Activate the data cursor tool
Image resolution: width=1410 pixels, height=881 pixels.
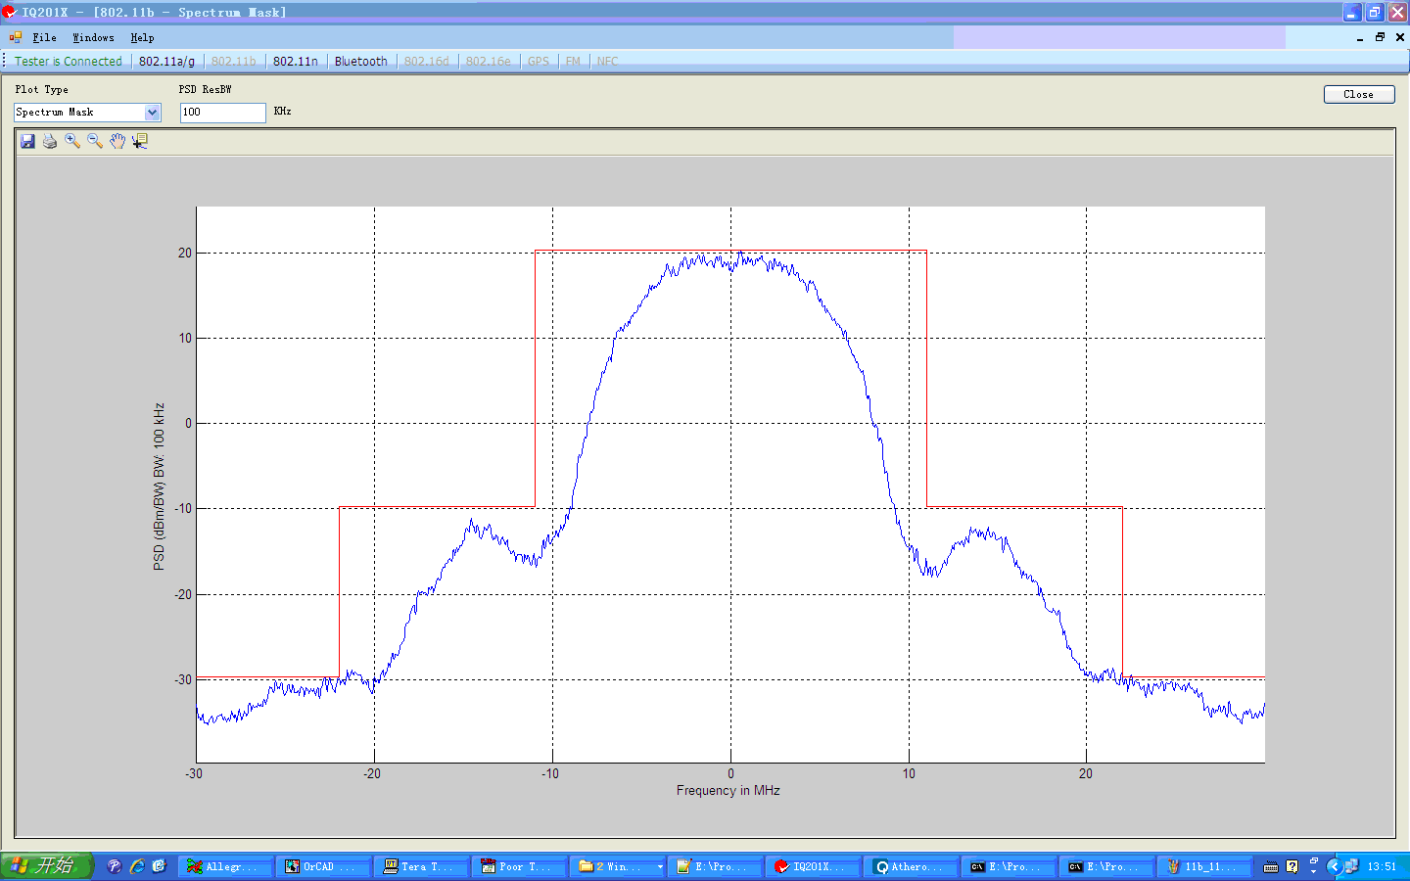point(140,141)
